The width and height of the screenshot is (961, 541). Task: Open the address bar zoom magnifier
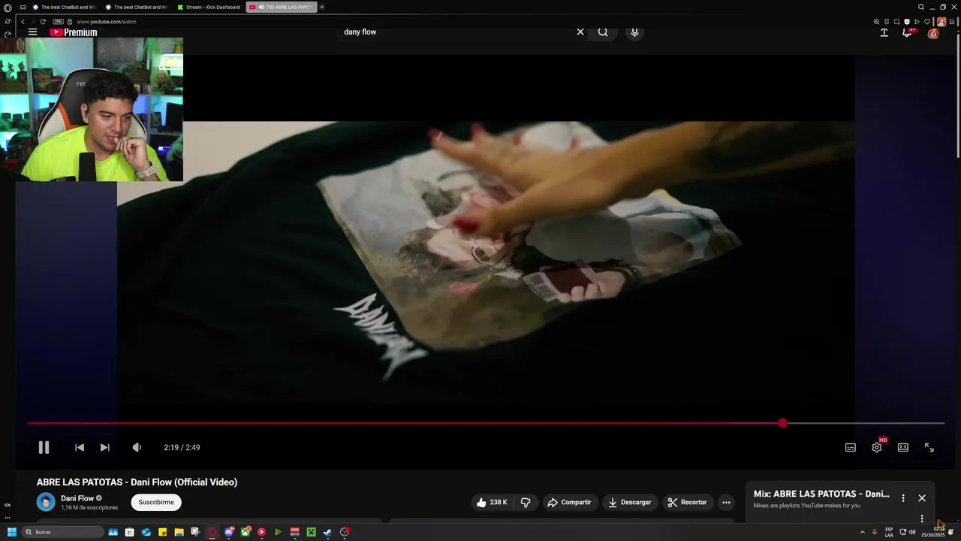pos(876,22)
